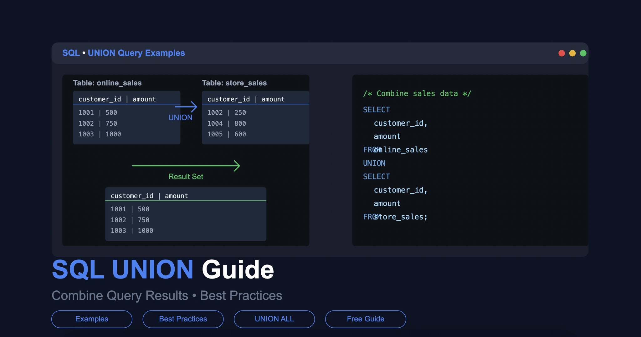Click the bullet dot in the title bar
641x337 pixels.
point(83,53)
